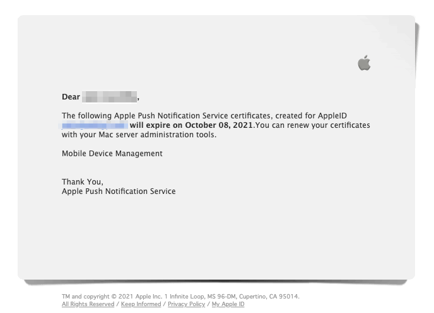The width and height of the screenshot is (434, 313).
Task: Click the Apple Push Notification Service signature
Action: (x=119, y=191)
